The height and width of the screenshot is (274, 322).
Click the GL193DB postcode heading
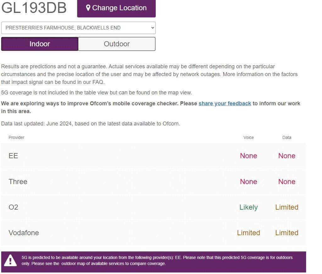coord(34,8)
